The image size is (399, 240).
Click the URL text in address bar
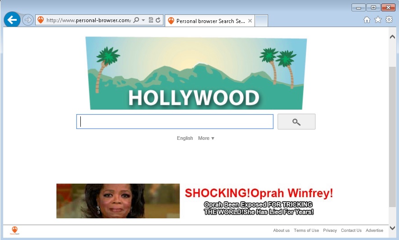88,20
